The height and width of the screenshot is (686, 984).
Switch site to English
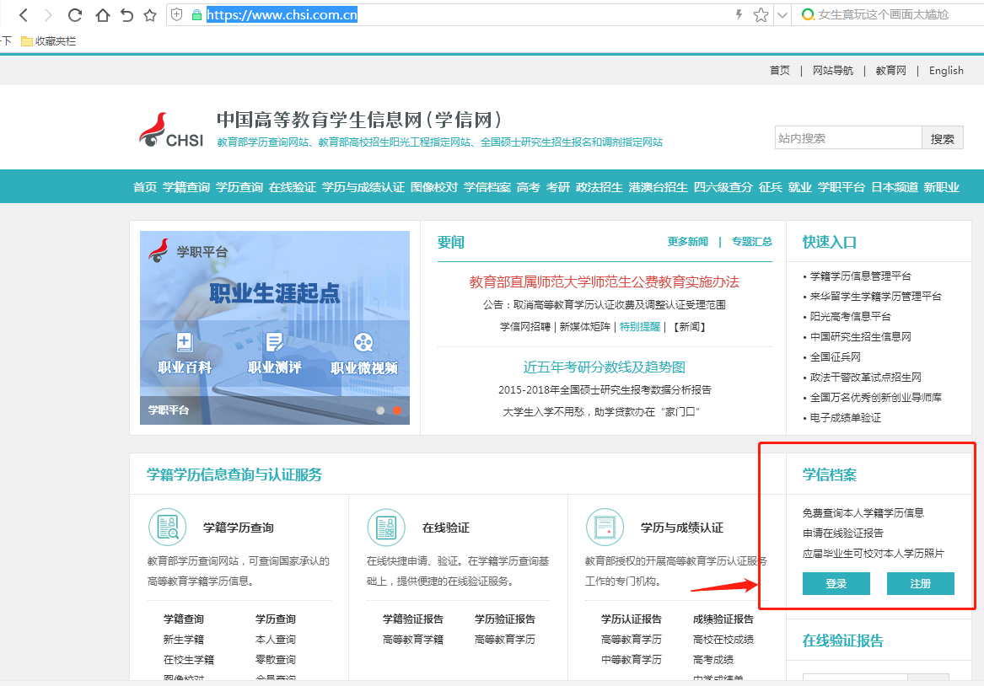[945, 71]
